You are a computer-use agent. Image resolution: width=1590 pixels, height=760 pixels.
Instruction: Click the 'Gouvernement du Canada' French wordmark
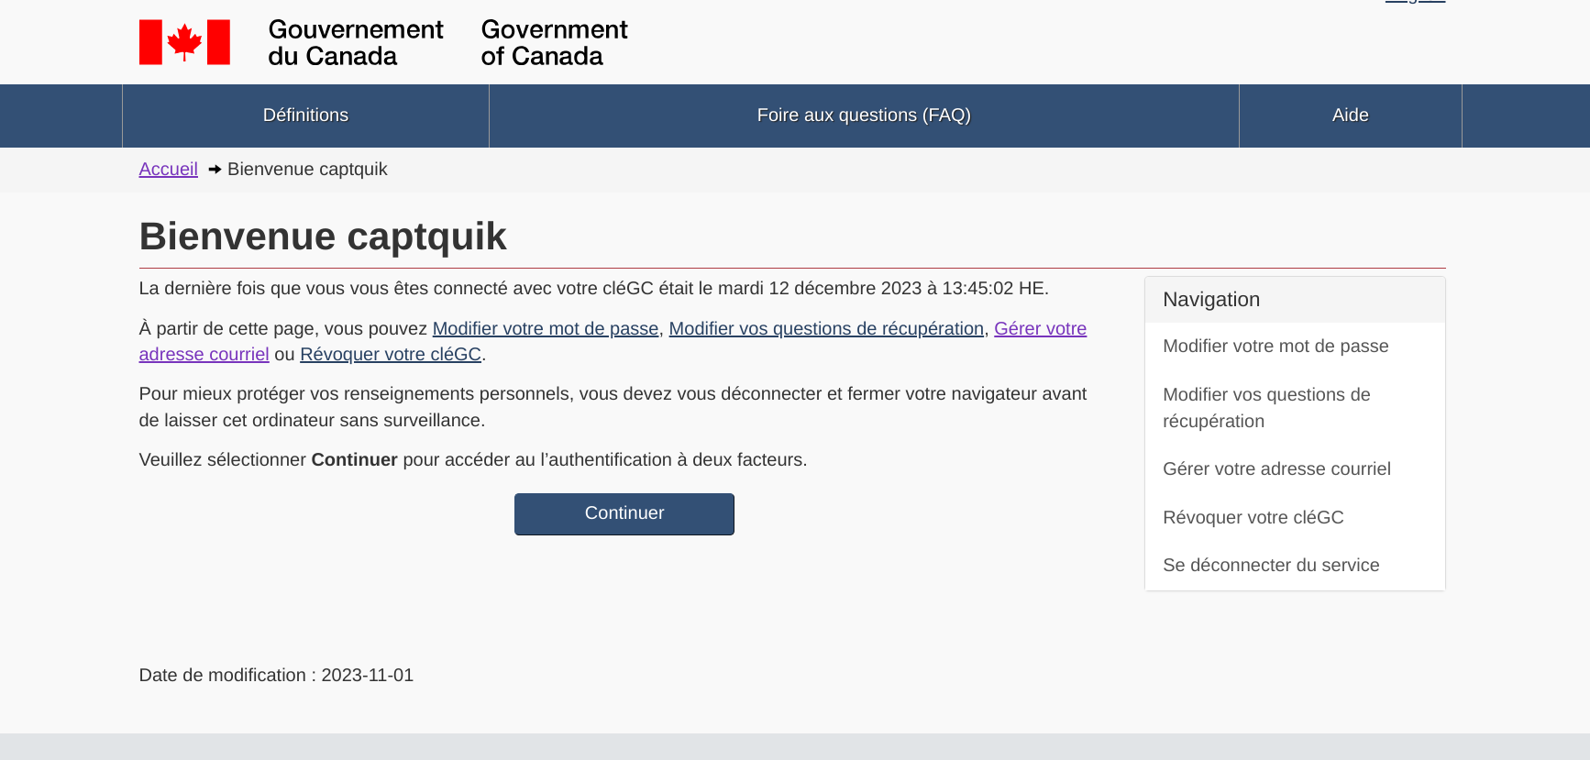pos(355,43)
